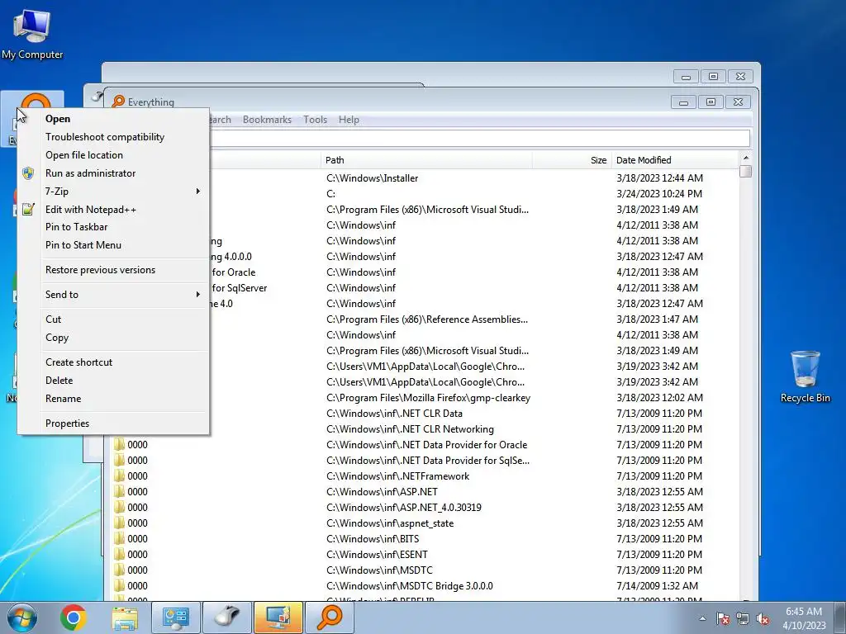
Task: Switch to the mouse app taskbar icon
Action: coord(227,617)
